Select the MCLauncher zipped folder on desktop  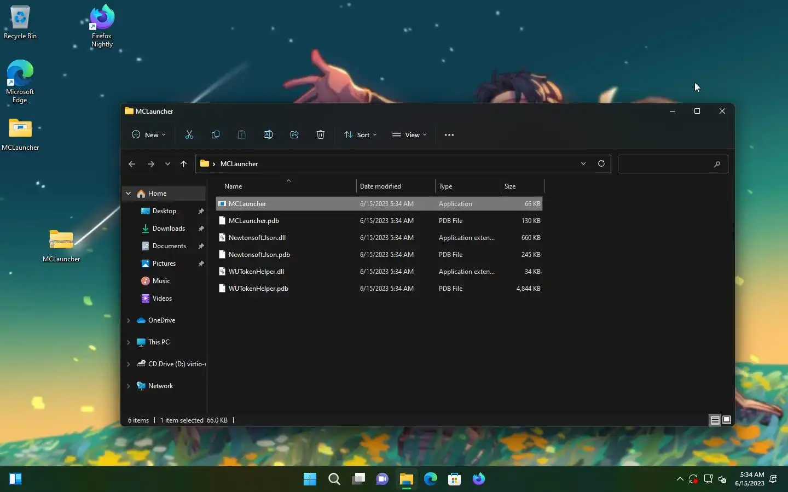click(61, 246)
